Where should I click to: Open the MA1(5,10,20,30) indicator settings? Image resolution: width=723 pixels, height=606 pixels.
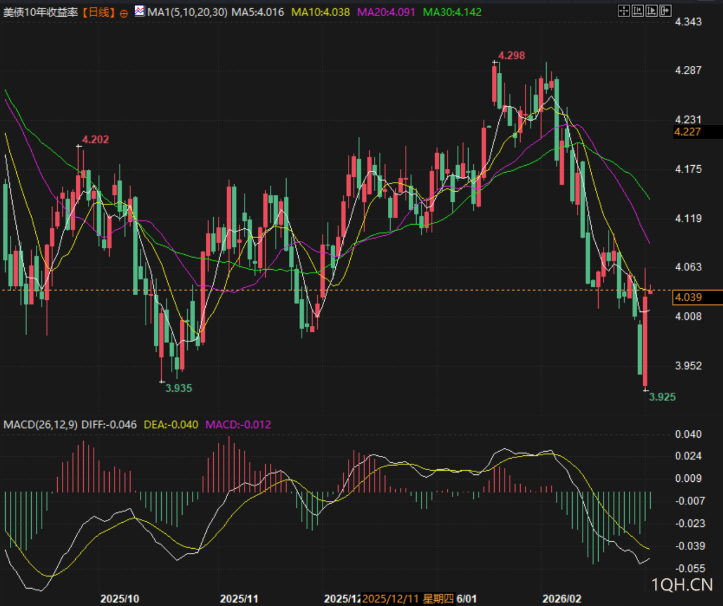pos(187,12)
